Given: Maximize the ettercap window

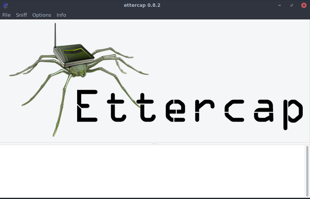Looking at the screenshot, I should (x=292, y=5).
